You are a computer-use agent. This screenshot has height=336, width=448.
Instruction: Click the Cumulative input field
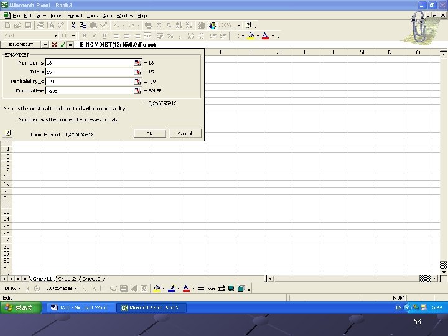(x=90, y=91)
